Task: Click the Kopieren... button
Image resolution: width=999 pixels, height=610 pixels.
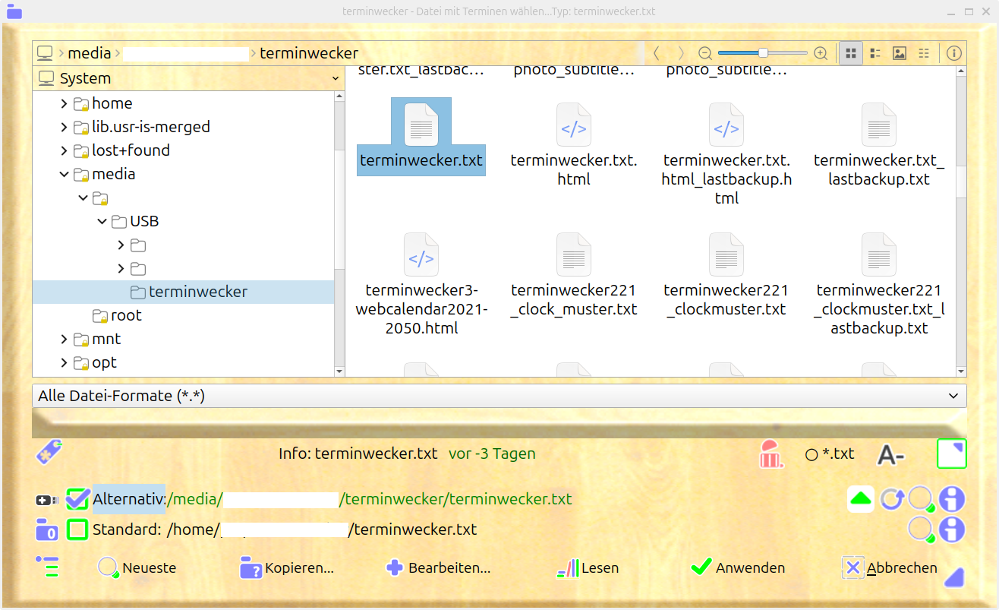Action: point(287,567)
